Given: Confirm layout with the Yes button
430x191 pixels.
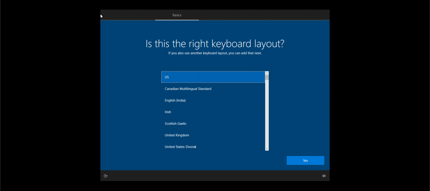Looking at the screenshot, I should [x=305, y=161].
